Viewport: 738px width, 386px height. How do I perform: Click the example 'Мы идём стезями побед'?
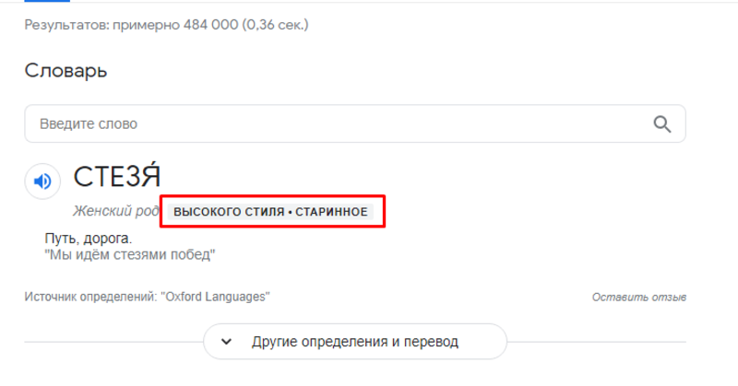coord(129,255)
